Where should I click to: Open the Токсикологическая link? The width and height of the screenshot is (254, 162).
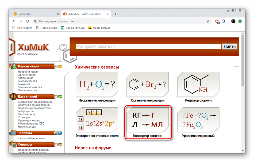30,87
